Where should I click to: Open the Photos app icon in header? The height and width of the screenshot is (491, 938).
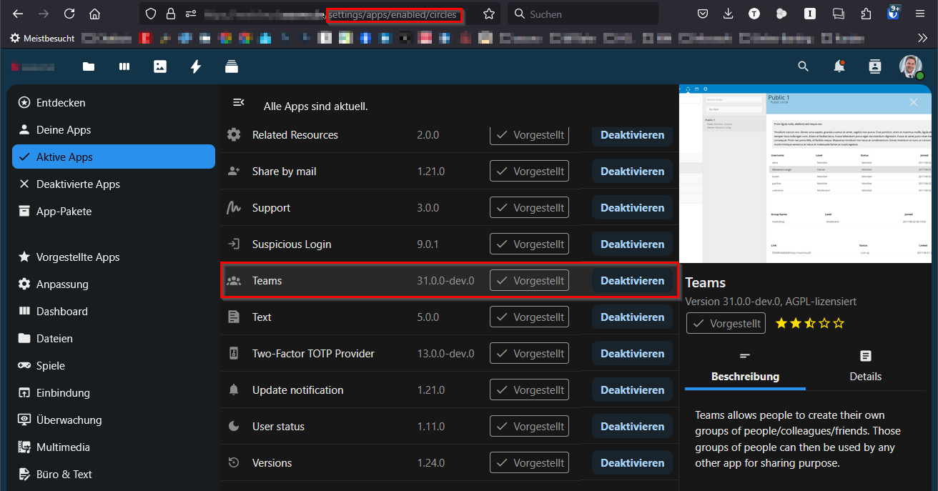(x=160, y=66)
